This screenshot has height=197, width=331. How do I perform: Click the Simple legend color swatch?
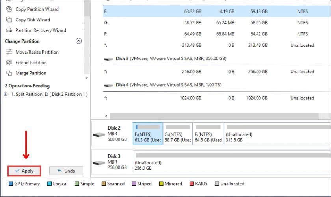pyautogui.click(x=77, y=184)
